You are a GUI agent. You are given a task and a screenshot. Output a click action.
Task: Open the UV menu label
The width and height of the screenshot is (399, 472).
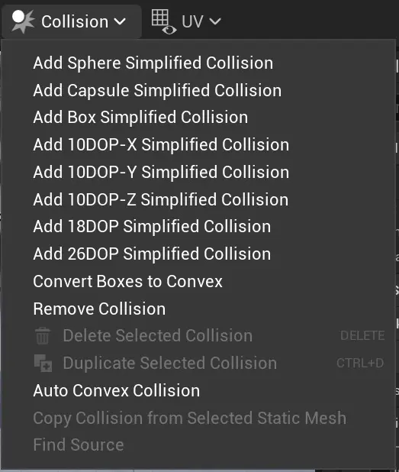192,21
